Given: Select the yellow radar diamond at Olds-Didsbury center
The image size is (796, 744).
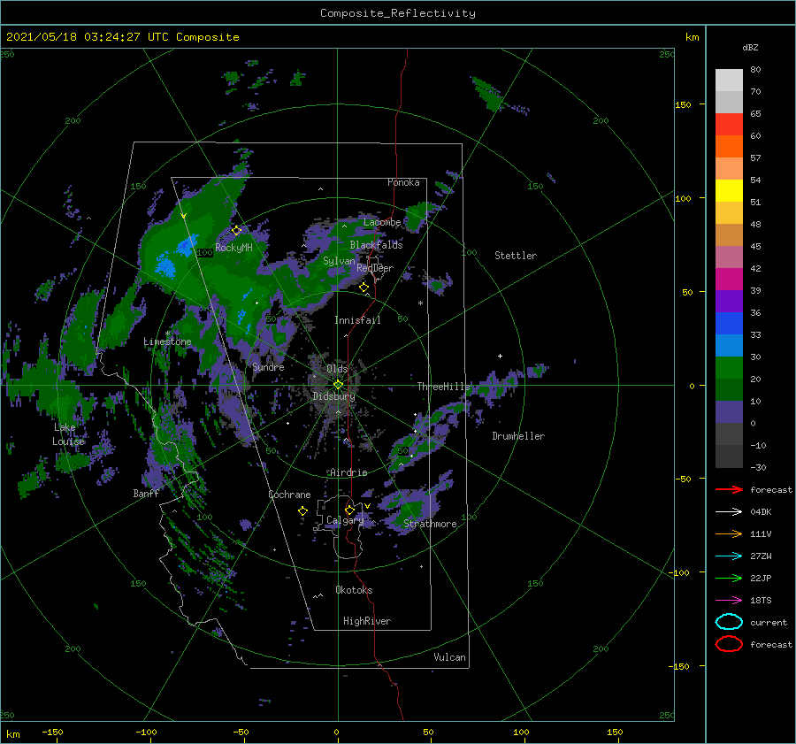Looking at the screenshot, I should 338,385.
